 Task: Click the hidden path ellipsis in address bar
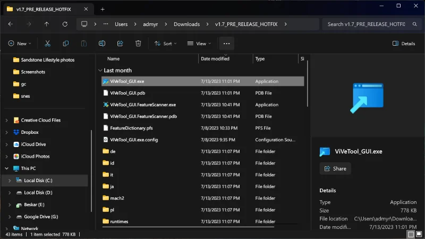106,24
